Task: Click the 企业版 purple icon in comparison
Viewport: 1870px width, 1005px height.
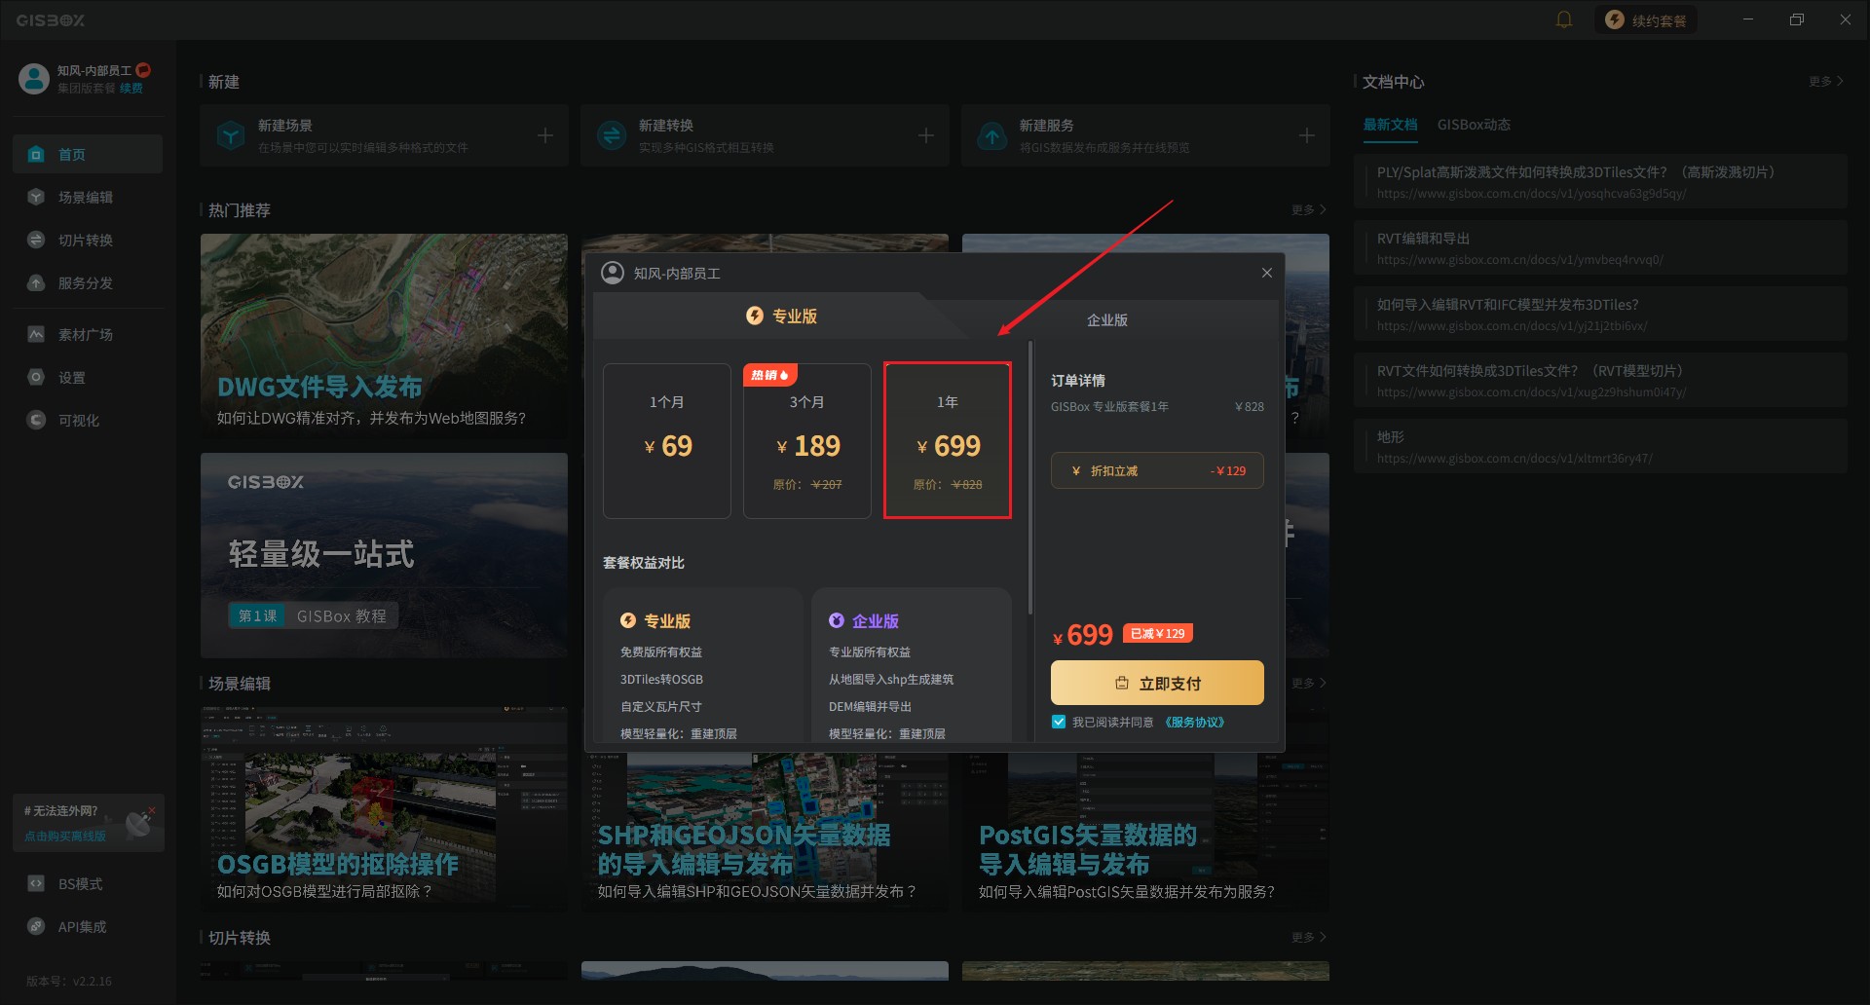Action: pos(837,620)
